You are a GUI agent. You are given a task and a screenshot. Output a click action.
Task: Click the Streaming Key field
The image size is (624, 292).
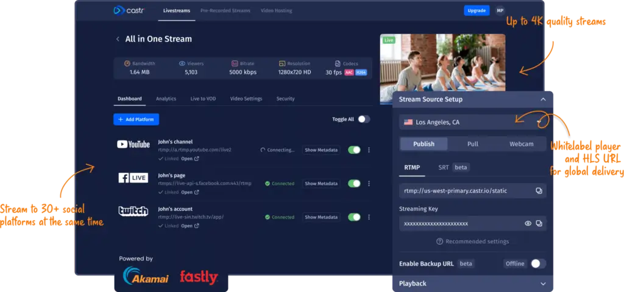click(473, 223)
